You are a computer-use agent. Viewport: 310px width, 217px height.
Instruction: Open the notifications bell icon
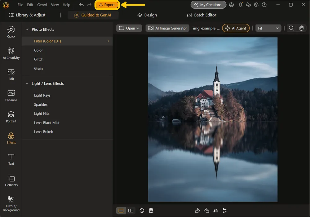pyautogui.click(x=241, y=5)
